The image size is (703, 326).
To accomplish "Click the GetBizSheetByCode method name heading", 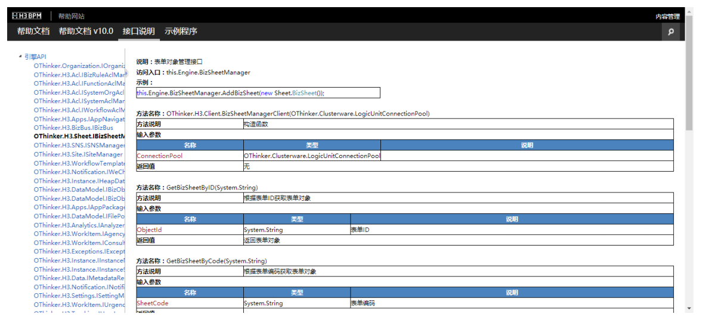I will click(x=202, y=260).
